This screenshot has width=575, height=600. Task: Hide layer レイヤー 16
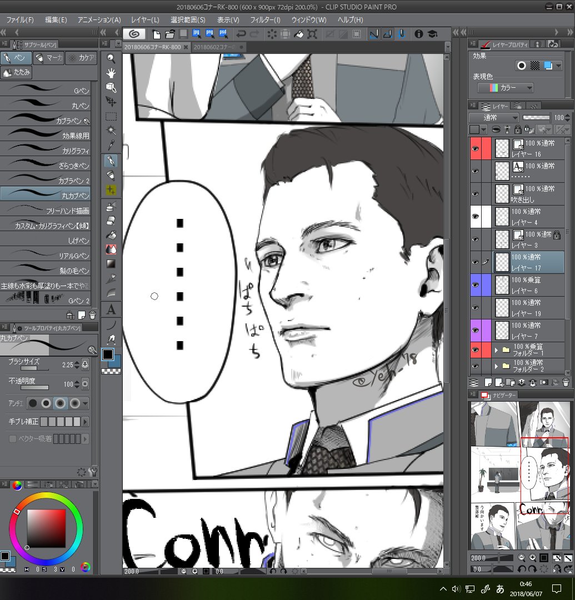click(476, 148)
